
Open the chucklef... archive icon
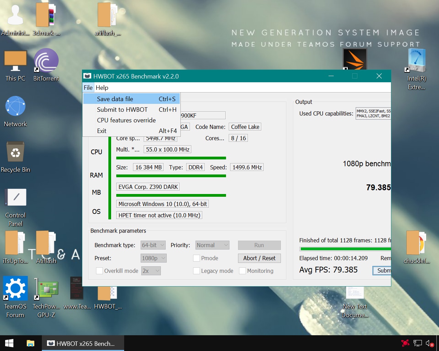416,247
